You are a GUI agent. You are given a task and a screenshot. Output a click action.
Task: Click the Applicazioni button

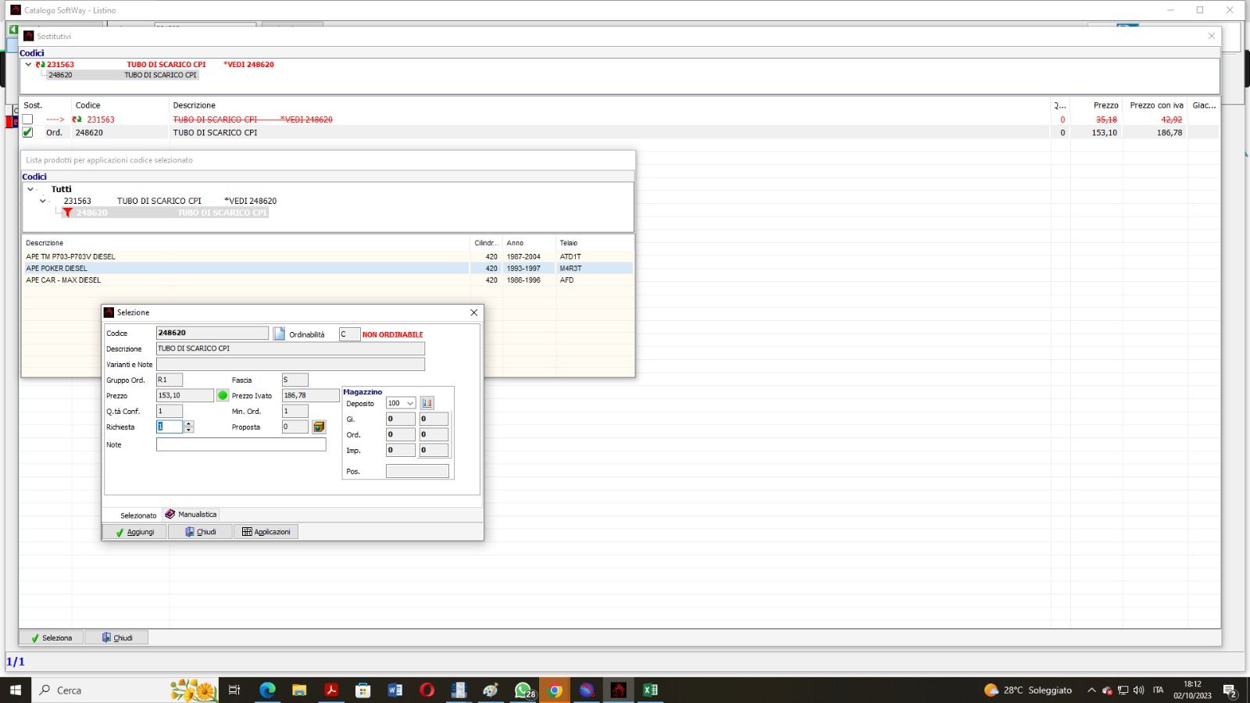pos(266,532)
